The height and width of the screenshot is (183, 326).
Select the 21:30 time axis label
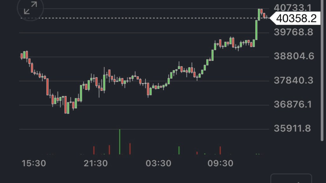click(x=96, y=164)
